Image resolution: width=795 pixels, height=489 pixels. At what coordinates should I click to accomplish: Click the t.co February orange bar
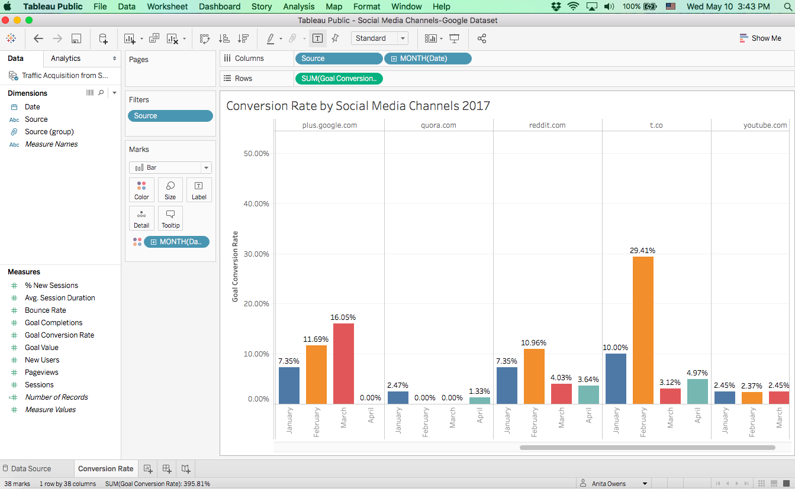pos(643,331)
